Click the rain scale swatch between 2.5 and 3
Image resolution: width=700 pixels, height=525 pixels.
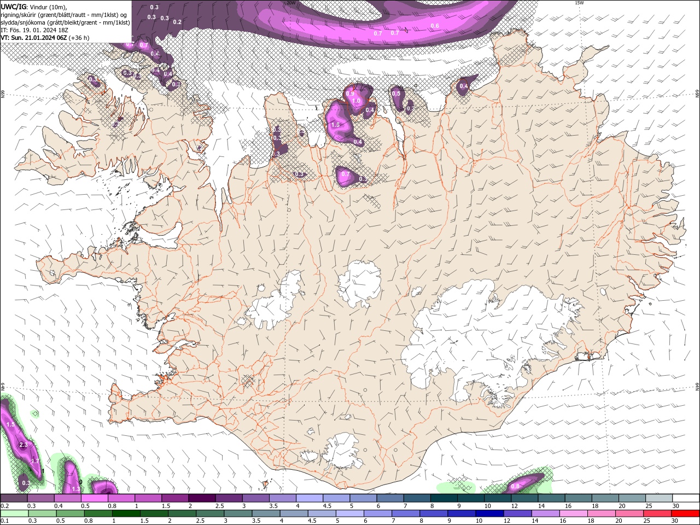(x=211, y=514)
